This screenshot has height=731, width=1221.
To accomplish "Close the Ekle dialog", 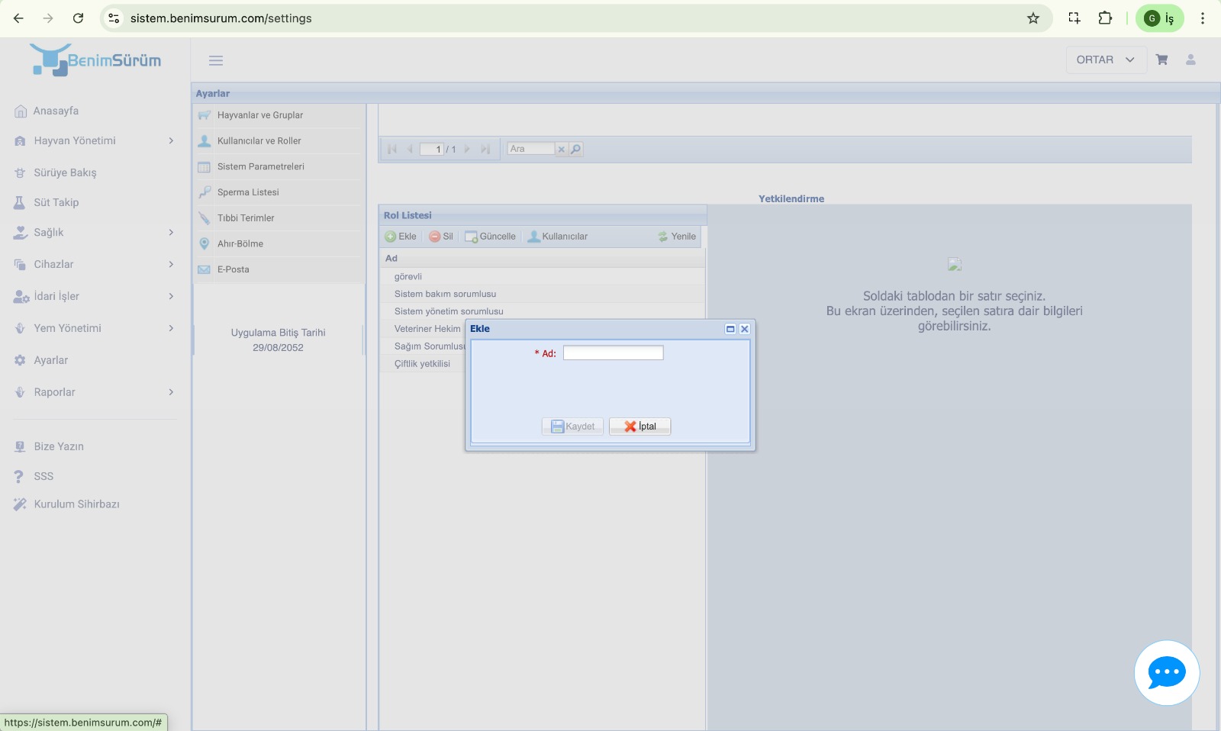I will point(745,329).
